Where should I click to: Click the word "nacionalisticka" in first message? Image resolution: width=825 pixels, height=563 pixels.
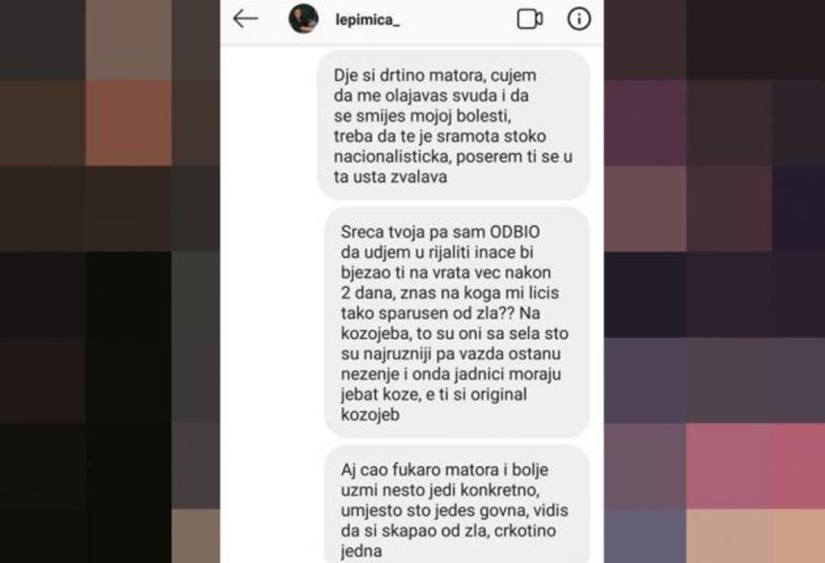point(393,157)
